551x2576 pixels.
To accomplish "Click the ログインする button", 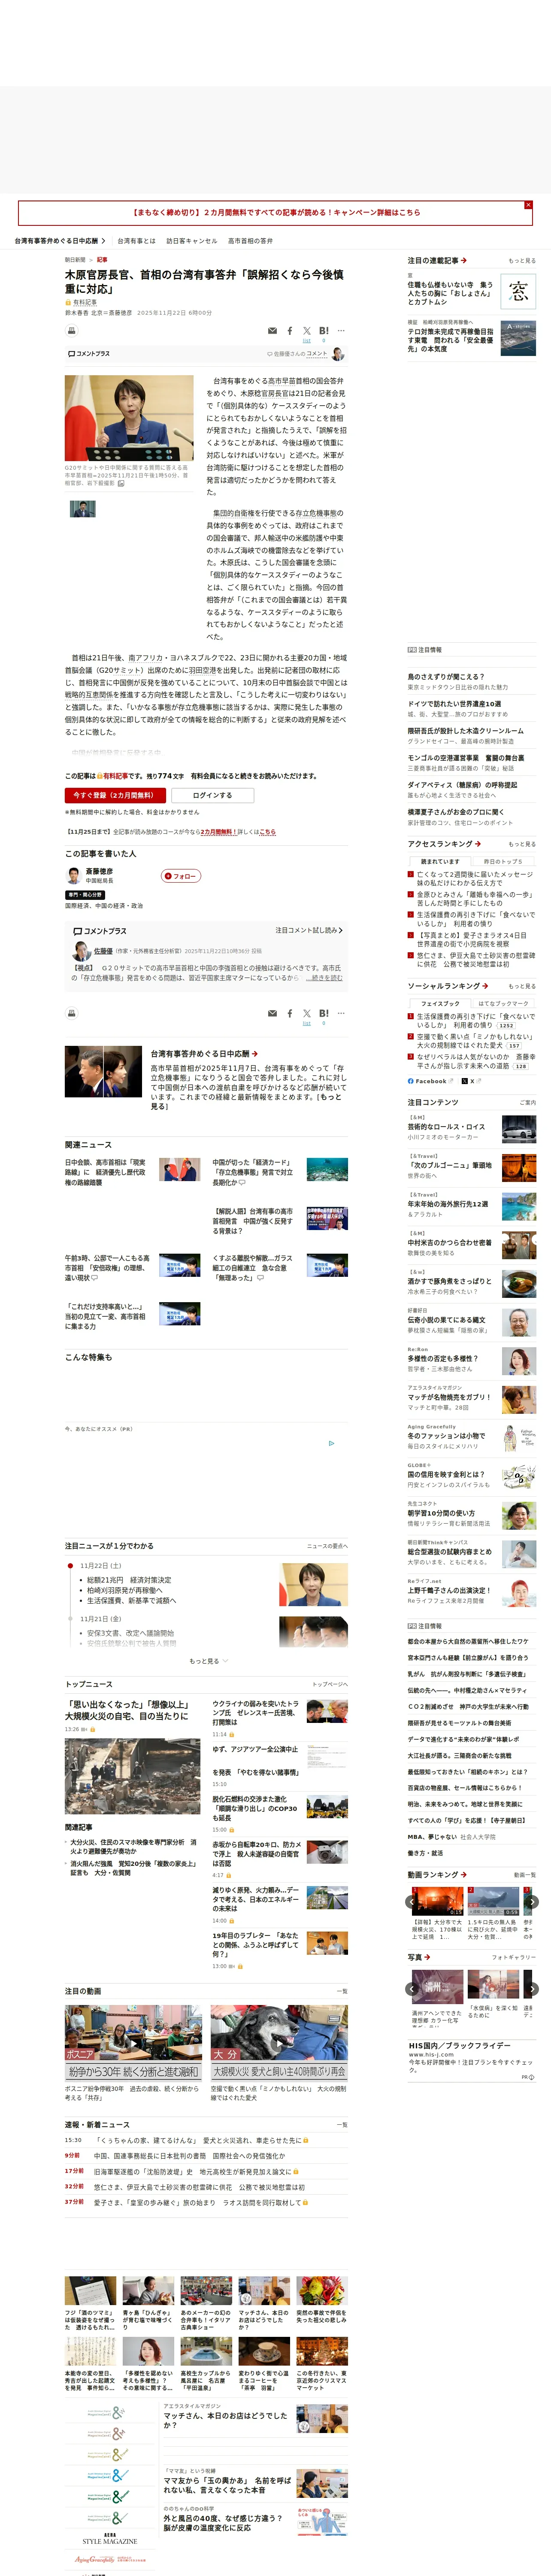I will 212,795.
